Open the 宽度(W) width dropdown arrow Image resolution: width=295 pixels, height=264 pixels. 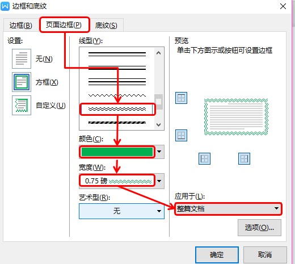click(159, 181)
